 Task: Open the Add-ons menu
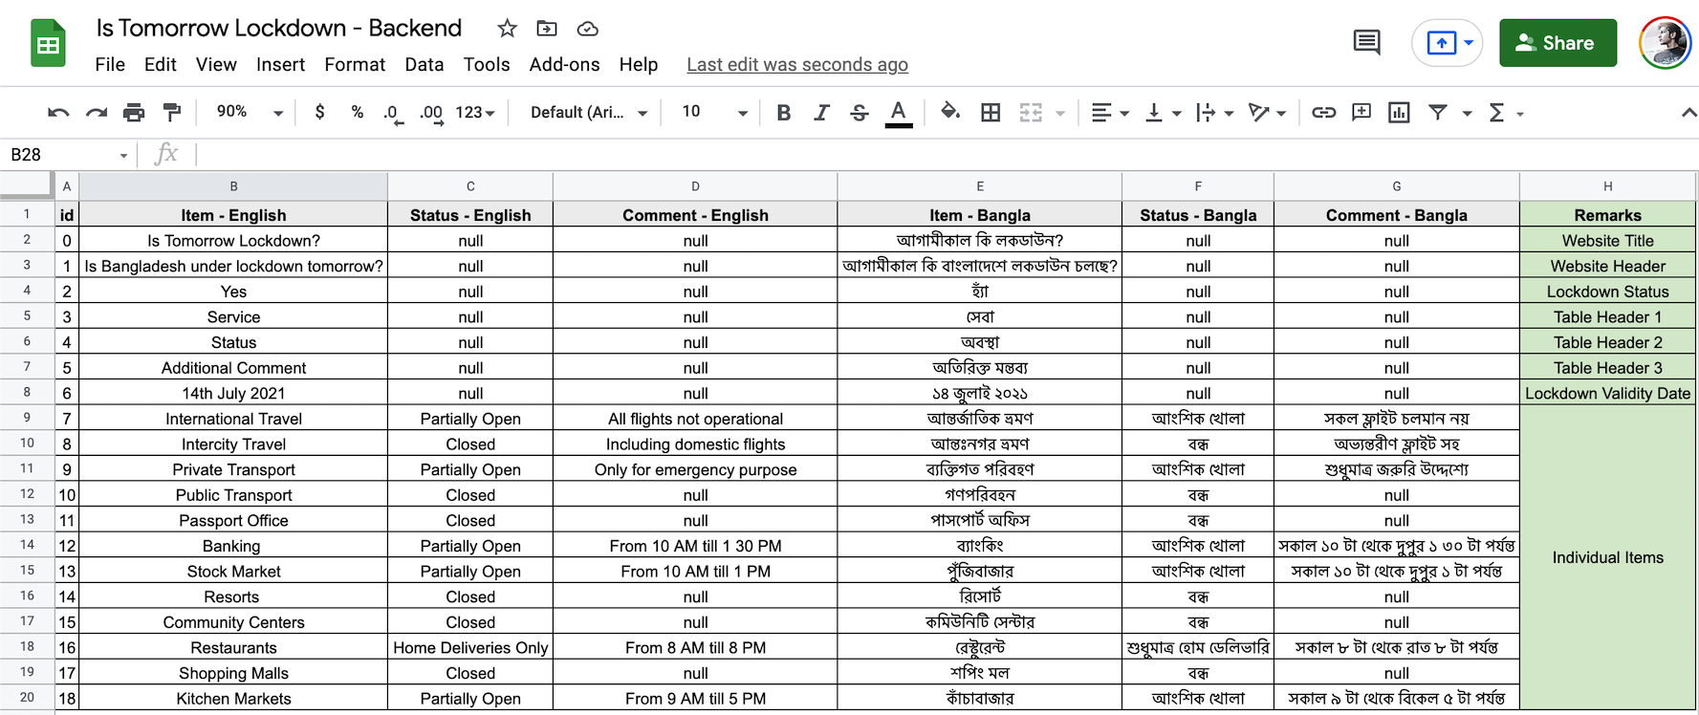pos(564,65)
